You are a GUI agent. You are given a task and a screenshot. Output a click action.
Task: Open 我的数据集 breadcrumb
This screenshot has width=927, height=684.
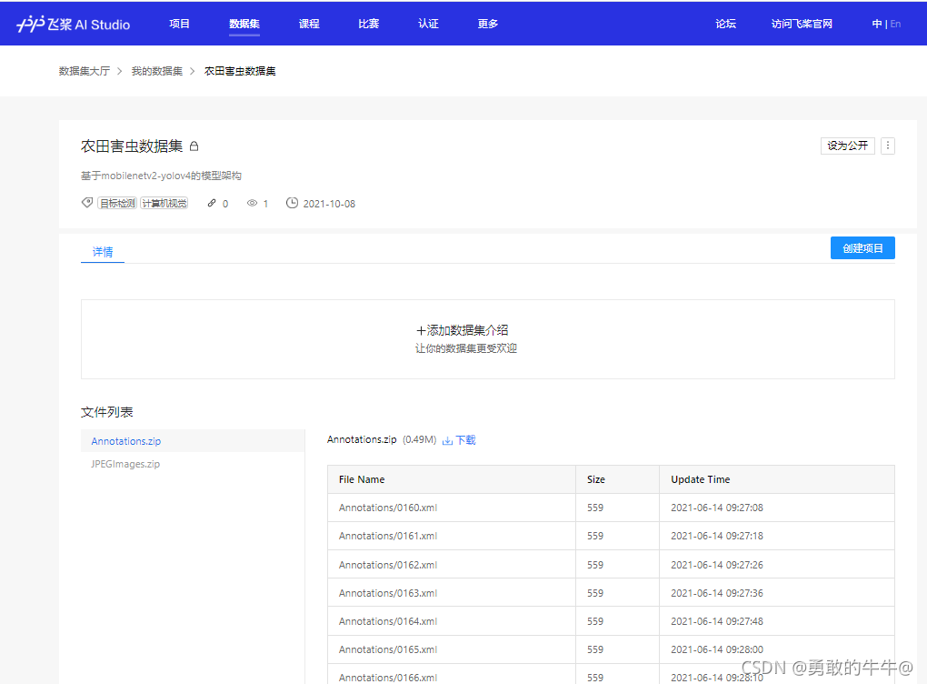click(x=156, y=71)
